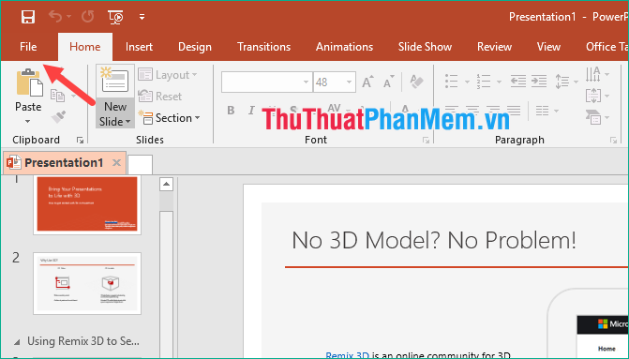
Task: Click slide panel scroll up arrow
Action: pos(166,185)
